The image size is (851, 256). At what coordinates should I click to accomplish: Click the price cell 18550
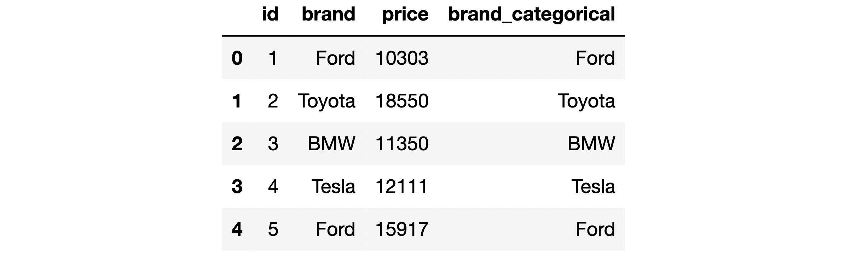point(402,101)
